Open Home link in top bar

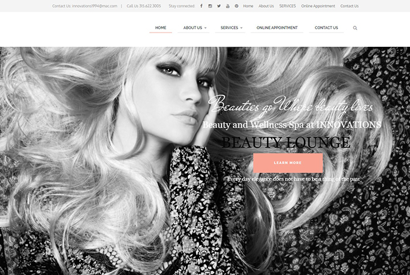coord(248,6)
